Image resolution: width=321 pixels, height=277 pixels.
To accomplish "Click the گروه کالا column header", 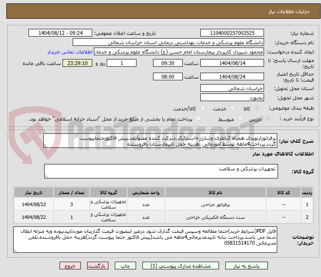I will click(108, 192).
